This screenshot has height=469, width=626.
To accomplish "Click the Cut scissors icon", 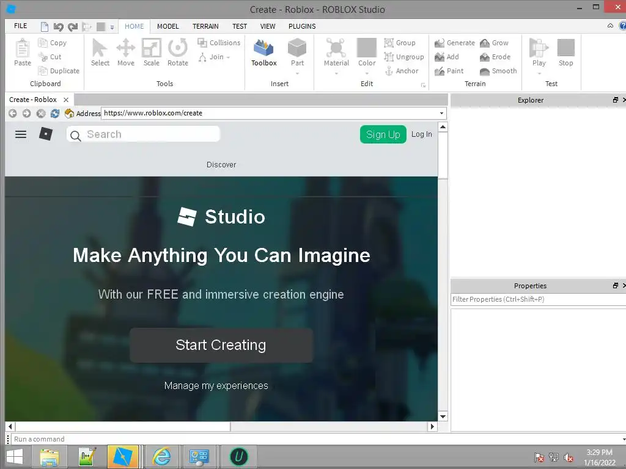I will (43, 57).
